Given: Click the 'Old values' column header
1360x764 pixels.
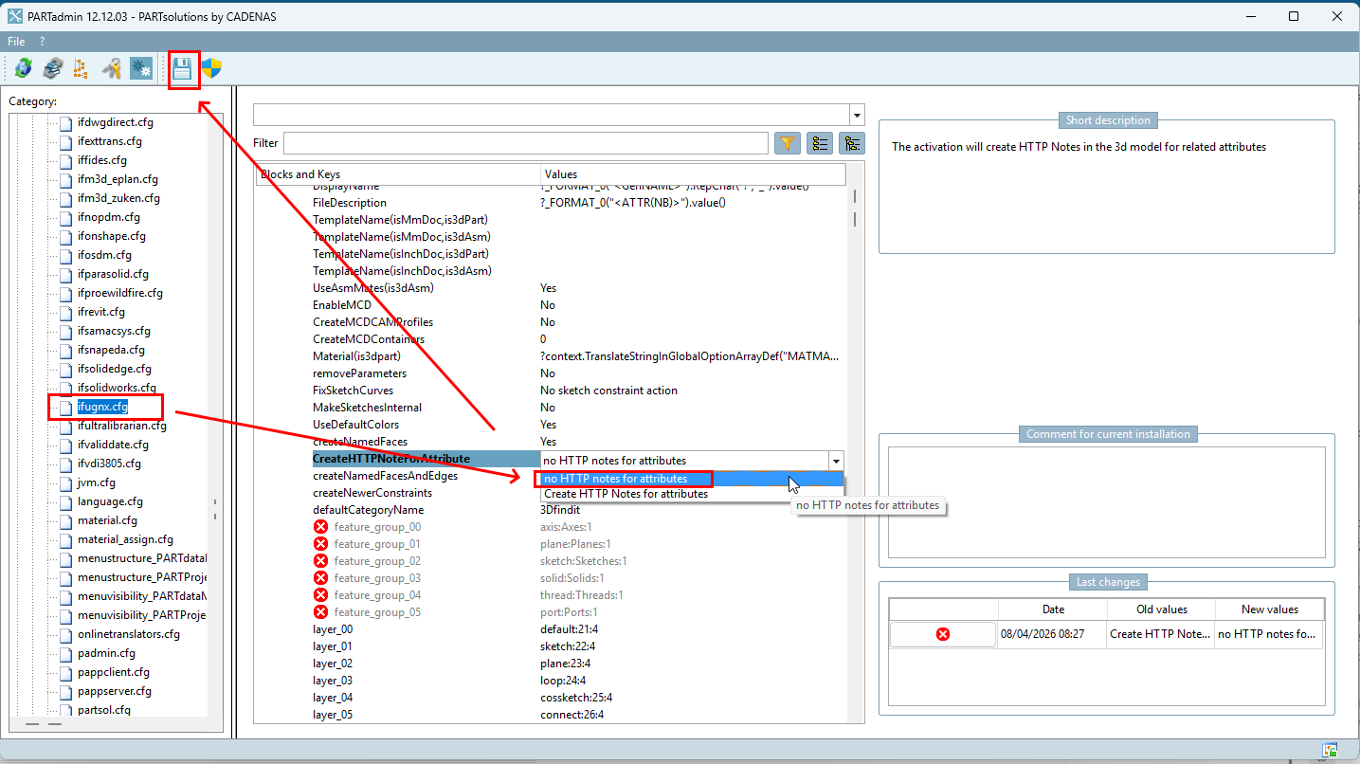Looking at the screenshot, I should (x=1161, y=609).
